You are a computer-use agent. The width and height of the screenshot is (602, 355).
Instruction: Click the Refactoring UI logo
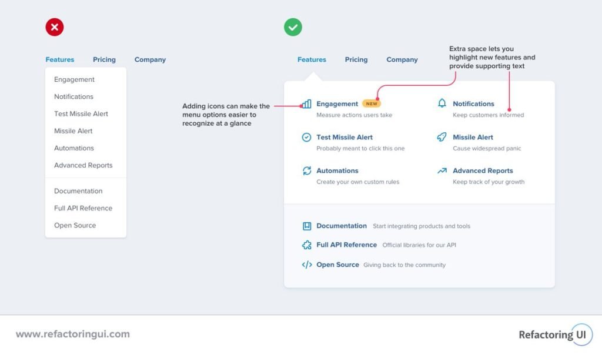tap(555, 334)
